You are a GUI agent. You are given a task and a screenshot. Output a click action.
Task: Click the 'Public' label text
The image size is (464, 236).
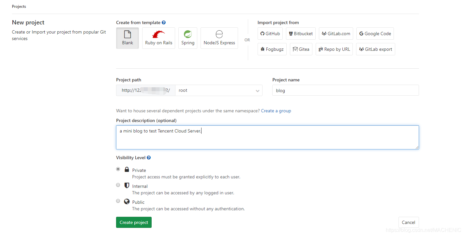click(138, 202)
